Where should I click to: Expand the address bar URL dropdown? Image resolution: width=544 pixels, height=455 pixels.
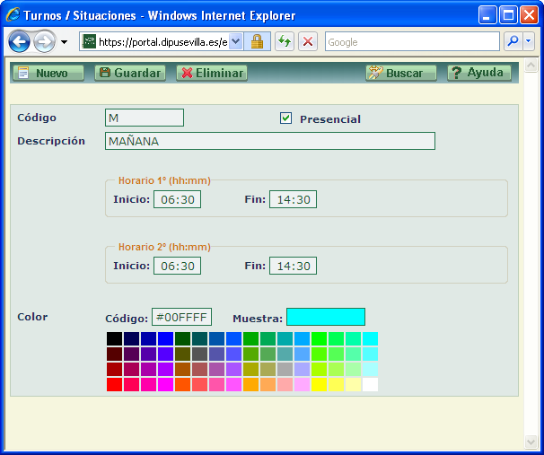click(x=236, y=41)
